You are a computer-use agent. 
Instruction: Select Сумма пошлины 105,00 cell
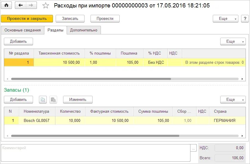[153, 121]
